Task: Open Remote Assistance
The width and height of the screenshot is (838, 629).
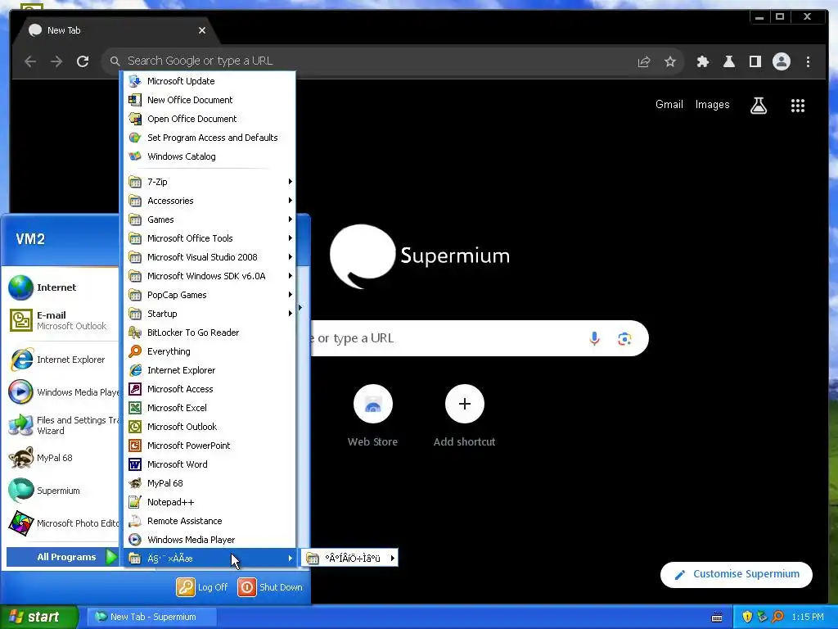Action: point(209,521)
